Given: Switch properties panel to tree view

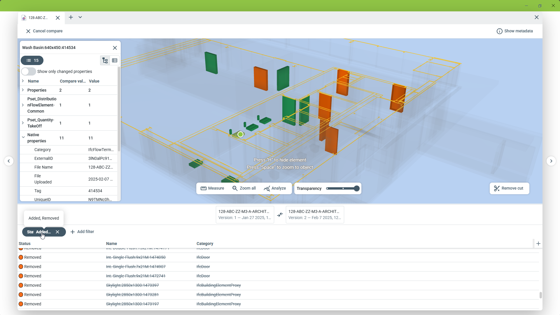Looking at the screenshot, I should pos(105,60).
